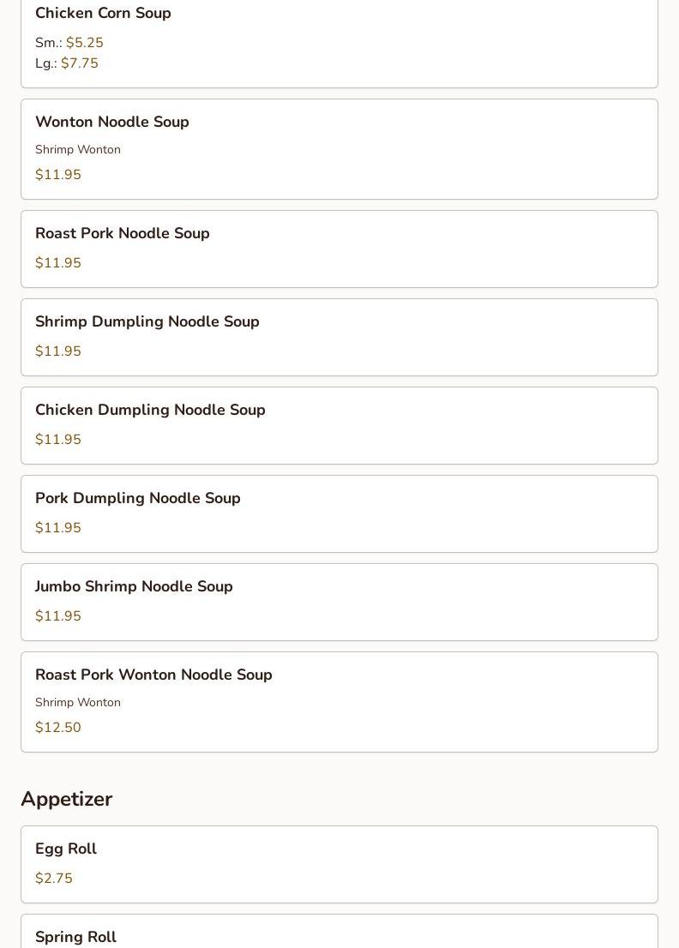Click Pork Dumpling Noodle Soup $11.95 price
Image resolution: width=679 pixels, height=948 pixels.
[x=58, y=528]
